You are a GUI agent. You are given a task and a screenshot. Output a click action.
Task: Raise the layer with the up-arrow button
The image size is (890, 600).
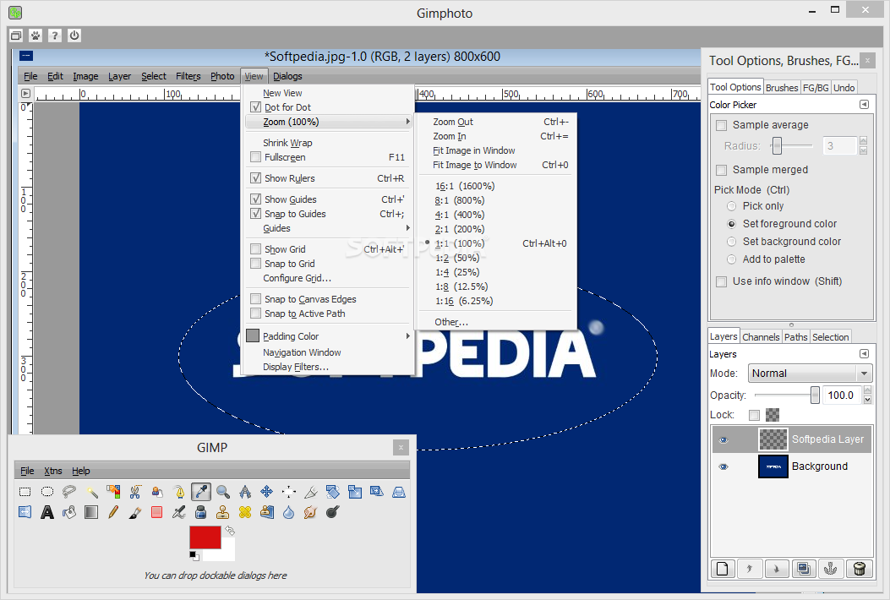[x=749, y=568]
